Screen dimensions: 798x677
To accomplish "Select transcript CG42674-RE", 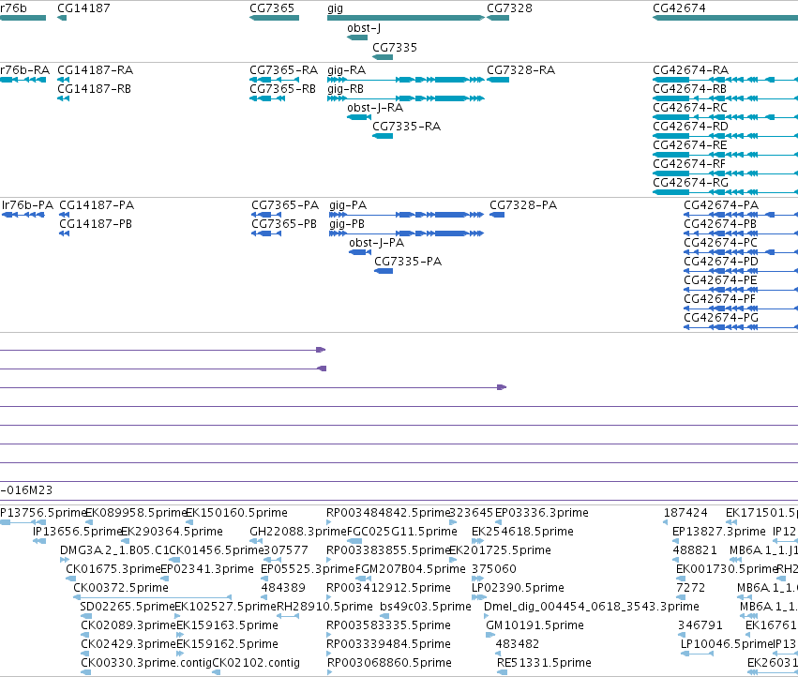I will (x=689, y=145).
